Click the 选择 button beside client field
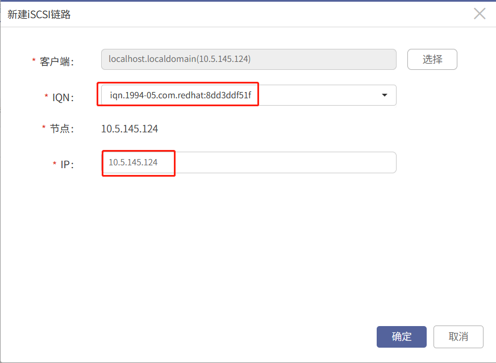The height and width of the screenshot is (363, 496). (x=432, y=59)
